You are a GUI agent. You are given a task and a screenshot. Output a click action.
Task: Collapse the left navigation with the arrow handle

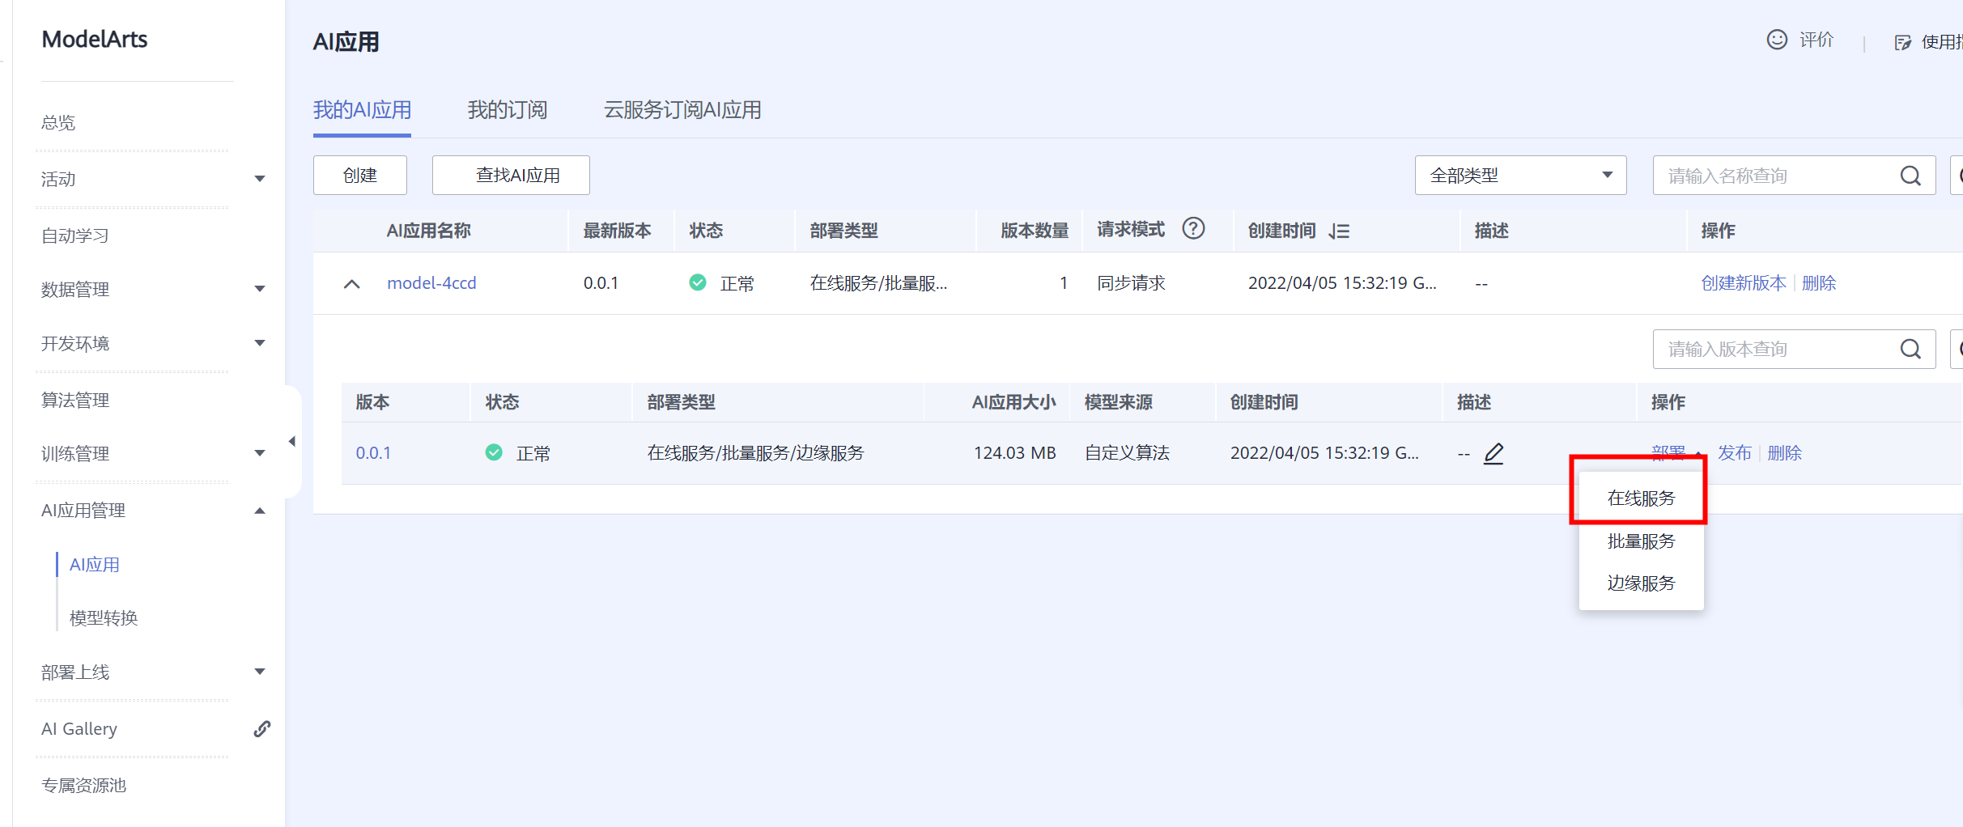coord(292,440)
